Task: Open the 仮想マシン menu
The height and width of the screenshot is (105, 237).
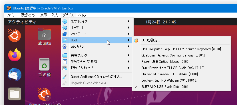Action: pyautogui.click(x=28, y=15)
